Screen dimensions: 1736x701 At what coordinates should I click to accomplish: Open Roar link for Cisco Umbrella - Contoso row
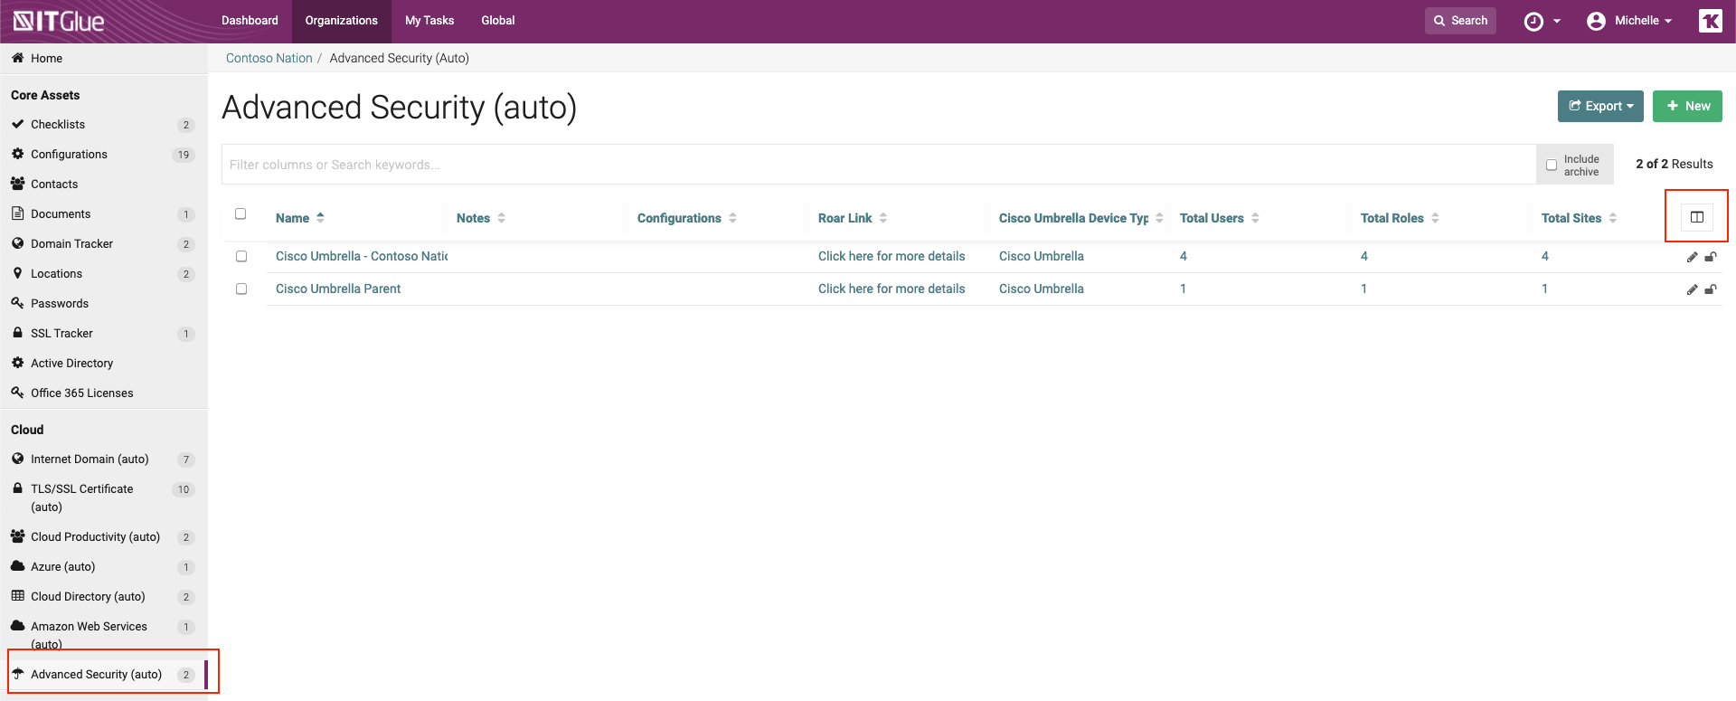click(x=892, y=257)
